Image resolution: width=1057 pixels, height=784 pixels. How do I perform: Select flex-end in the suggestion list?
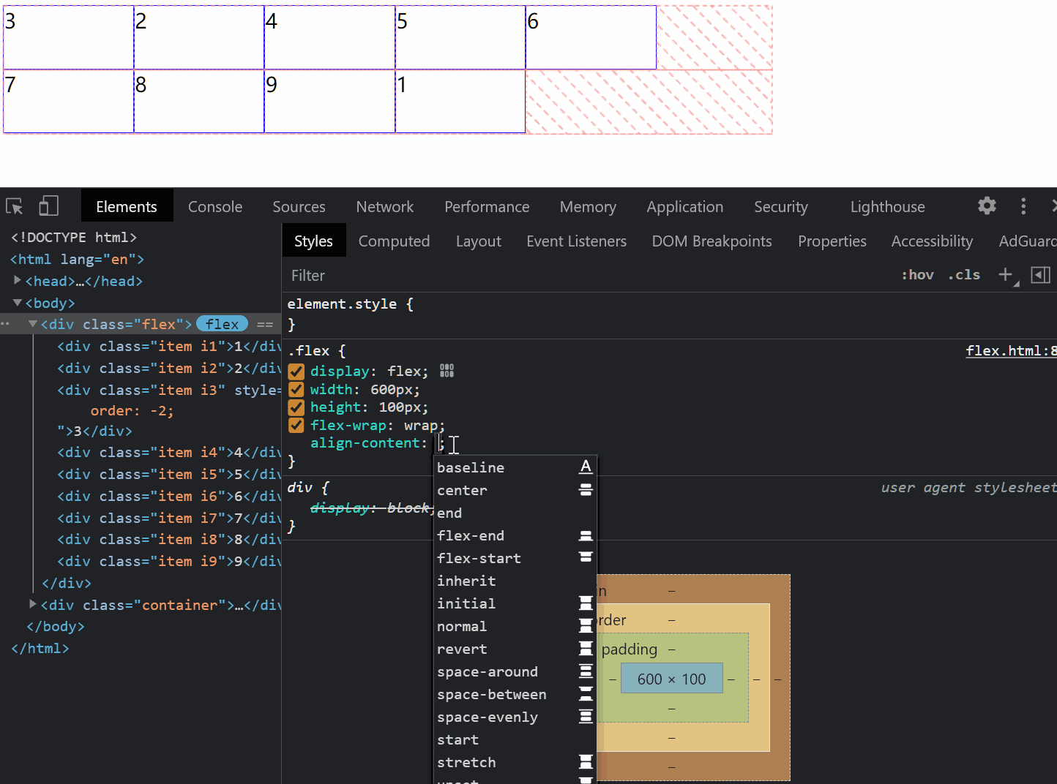(x=515, y=535)
